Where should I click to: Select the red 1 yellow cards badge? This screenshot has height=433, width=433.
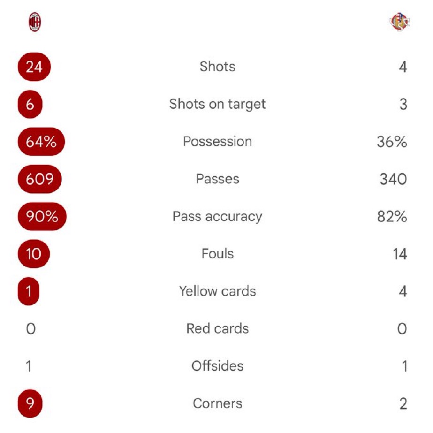[x=29, y=291]
